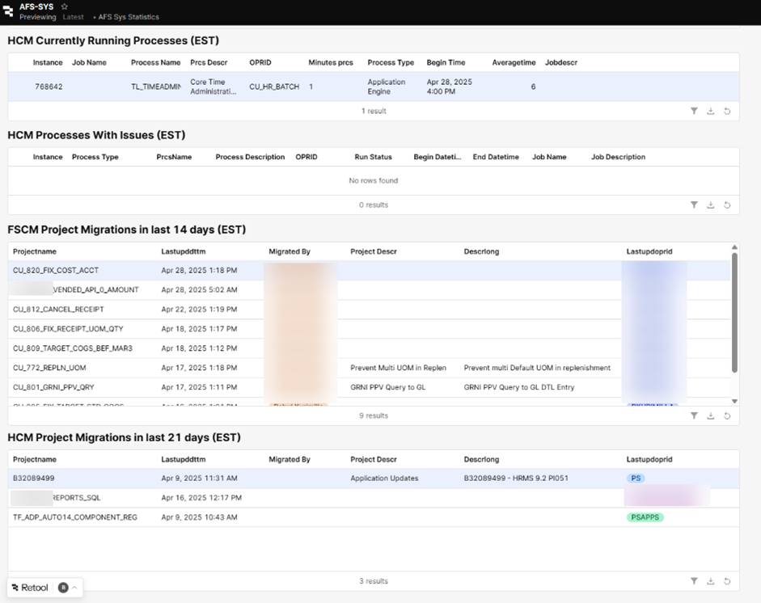
Task: Refresh the HCM Currently Running Processes table
Action: tap(727, 111)
